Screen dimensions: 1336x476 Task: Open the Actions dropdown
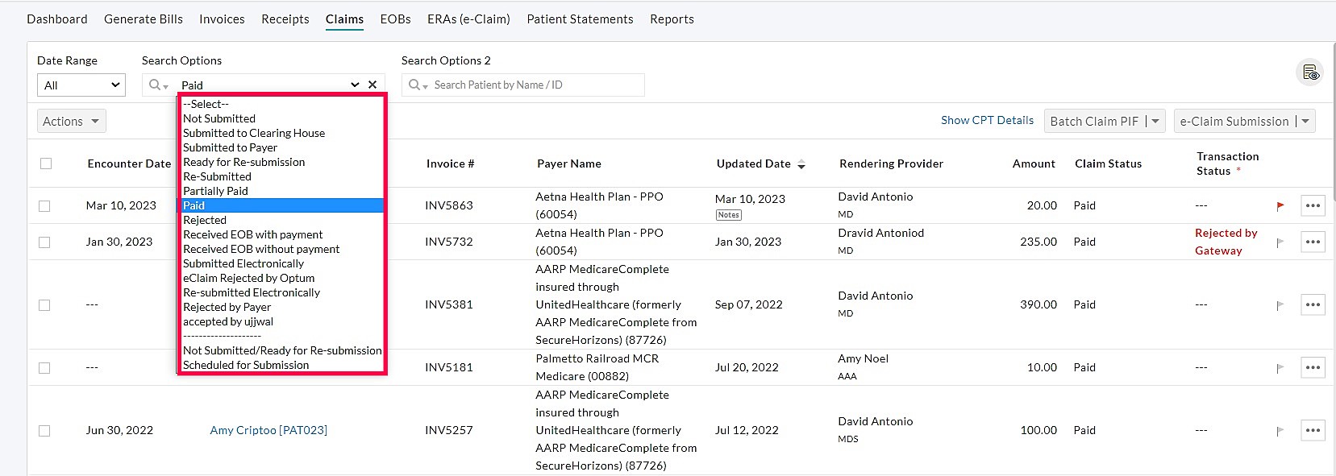point(71,122)
